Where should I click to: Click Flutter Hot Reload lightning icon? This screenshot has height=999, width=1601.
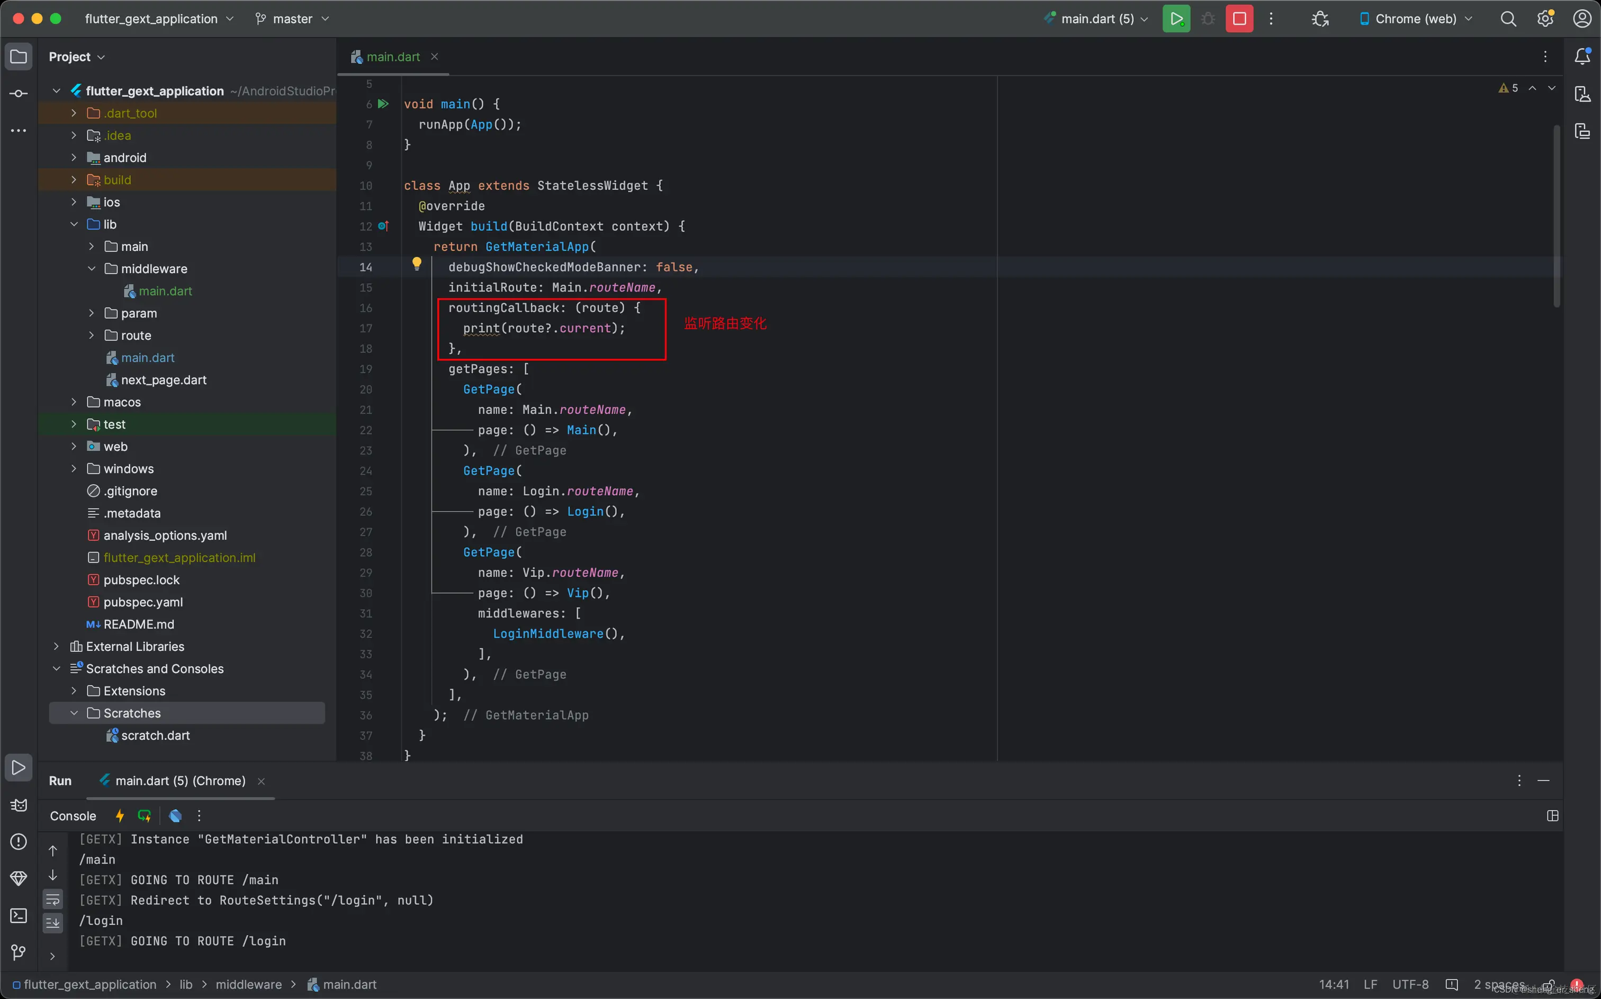(120, 816)
